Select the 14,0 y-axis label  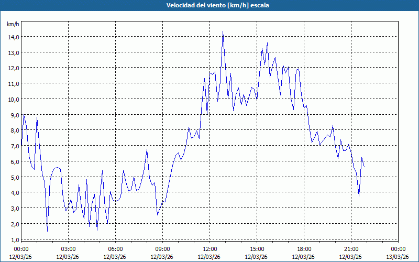pyautogui.click(x=13, y=37)
